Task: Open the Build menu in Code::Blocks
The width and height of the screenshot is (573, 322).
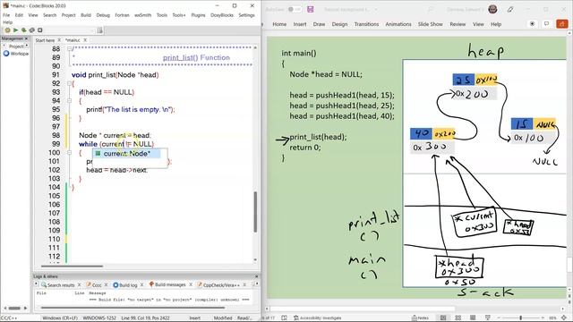Action: pos(86,15)
